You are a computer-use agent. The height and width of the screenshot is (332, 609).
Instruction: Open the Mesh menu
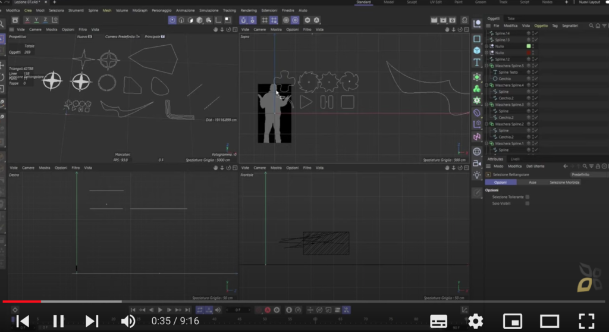click(x=107, y=11)
